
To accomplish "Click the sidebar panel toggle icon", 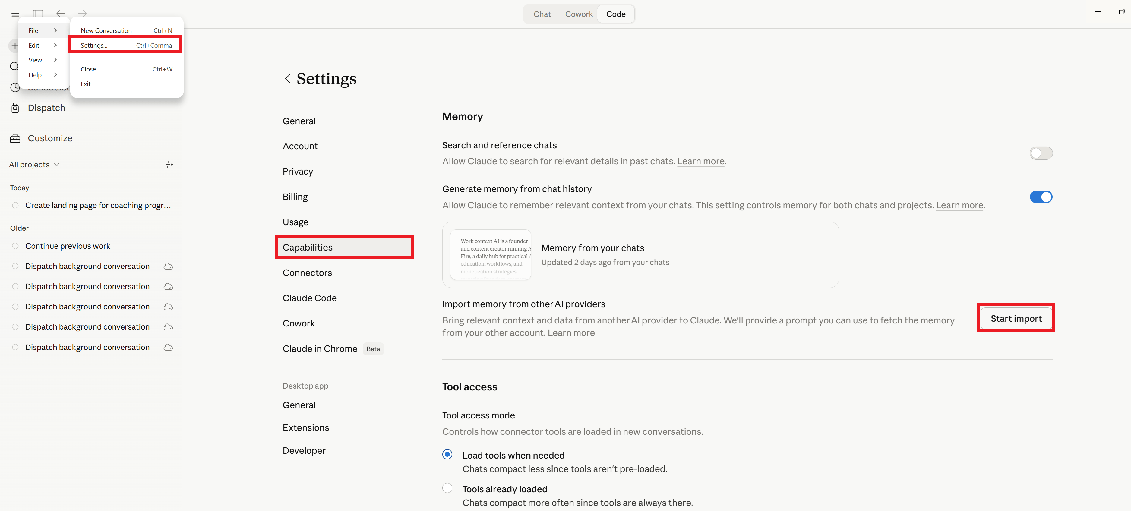I will pos(38,13).
